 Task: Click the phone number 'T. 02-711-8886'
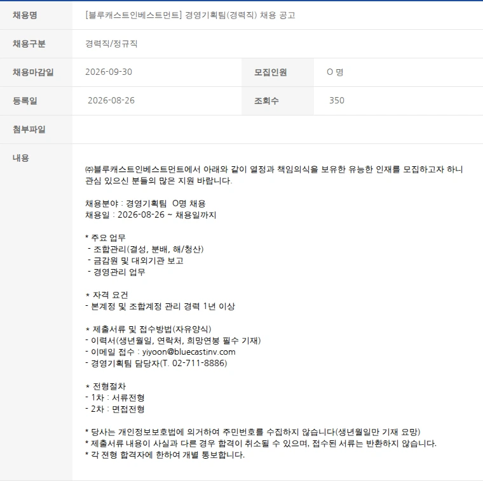tap(193, 364)
